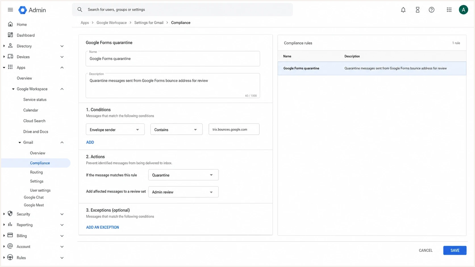Open the tasks hourglass icon

(417, 10)
